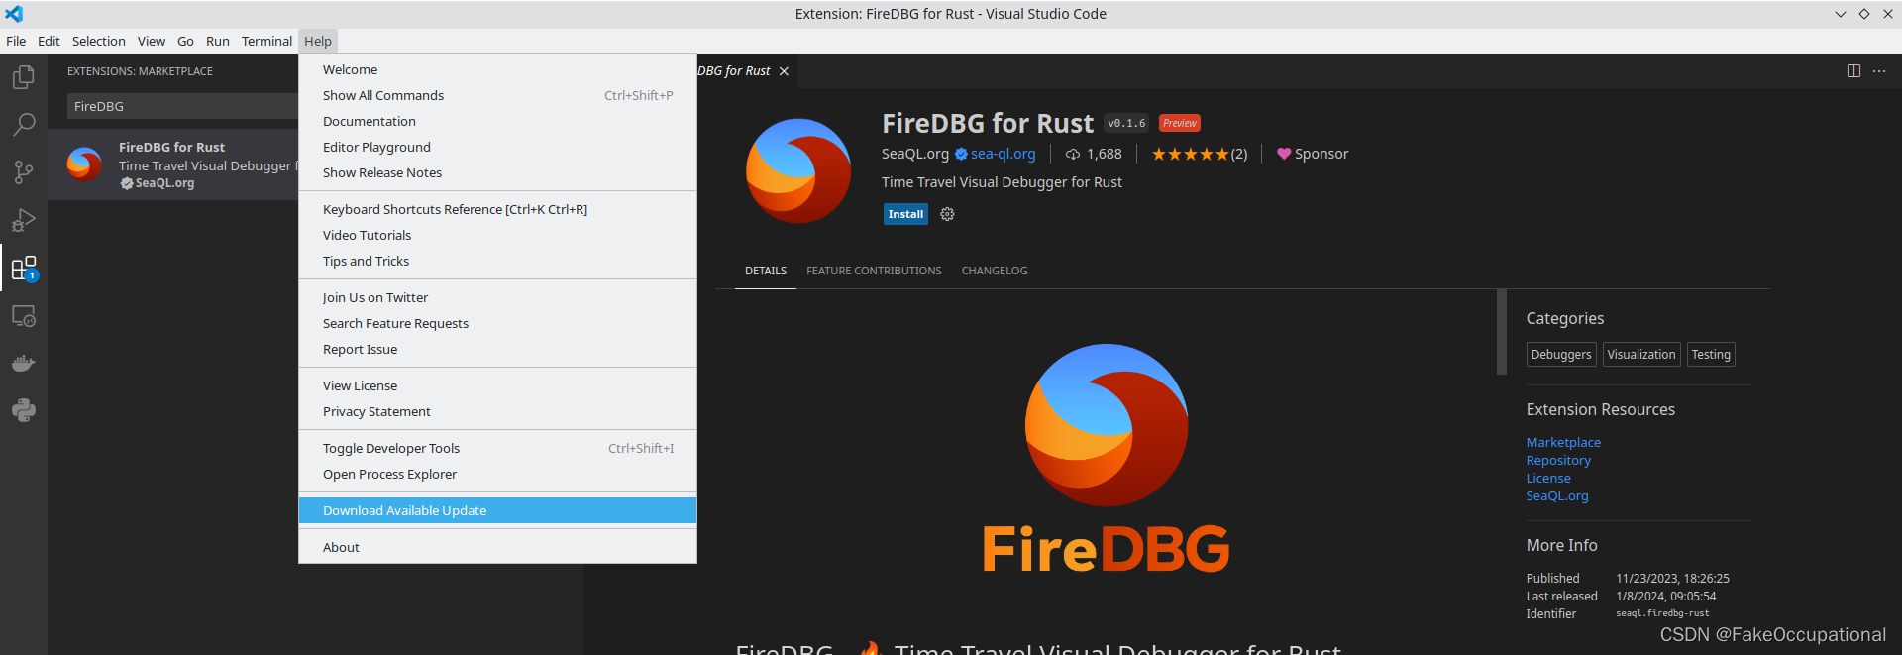Open Privacy Statement entry

click(x=497, y=411)
